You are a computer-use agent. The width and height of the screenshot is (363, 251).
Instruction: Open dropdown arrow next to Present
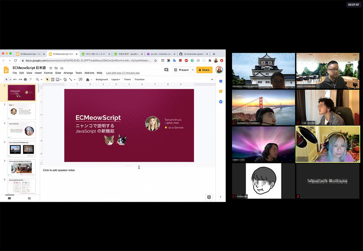pos(192,70)
